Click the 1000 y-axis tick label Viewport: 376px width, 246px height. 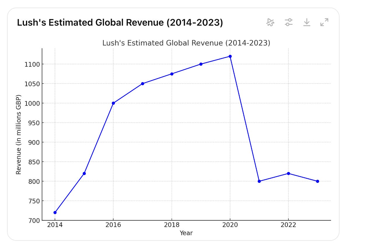click(32, 103)
